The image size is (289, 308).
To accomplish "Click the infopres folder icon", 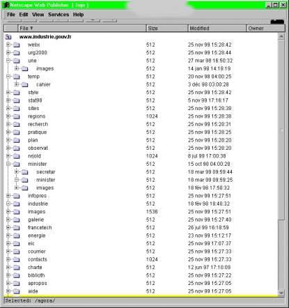I will point(17,196).
